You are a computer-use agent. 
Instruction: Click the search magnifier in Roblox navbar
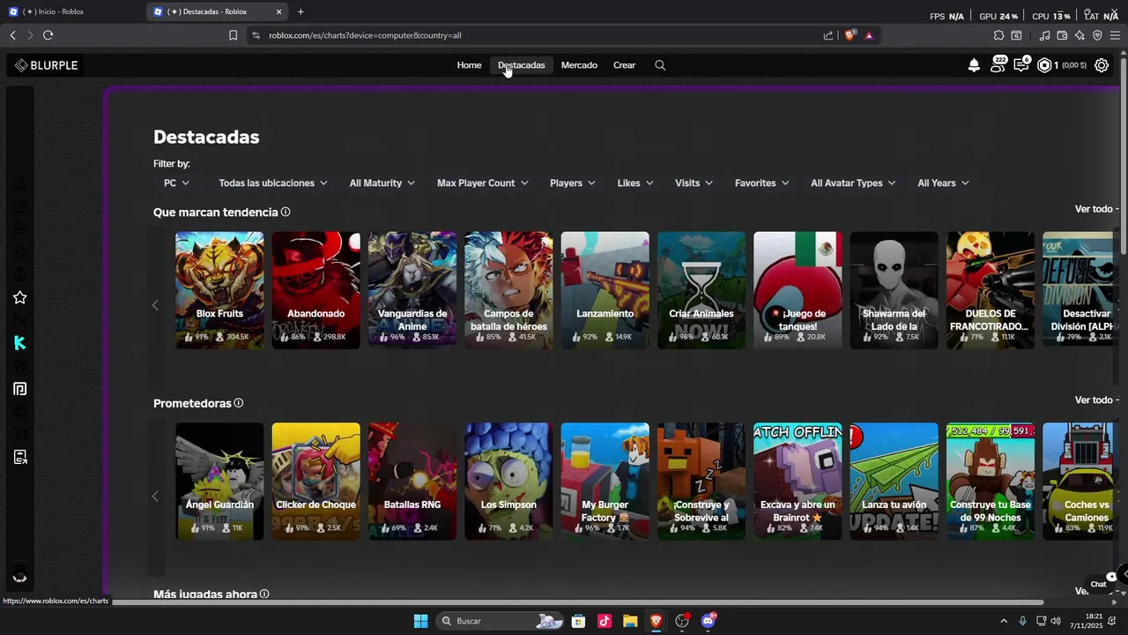[x=660, y=65]
